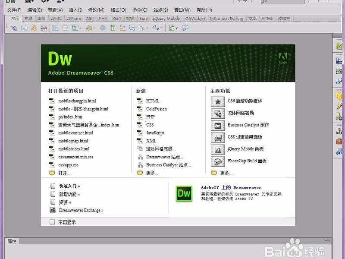Open the Tag Chooser
This screenshot has width=345, height=259.
(x=185, y=28)
